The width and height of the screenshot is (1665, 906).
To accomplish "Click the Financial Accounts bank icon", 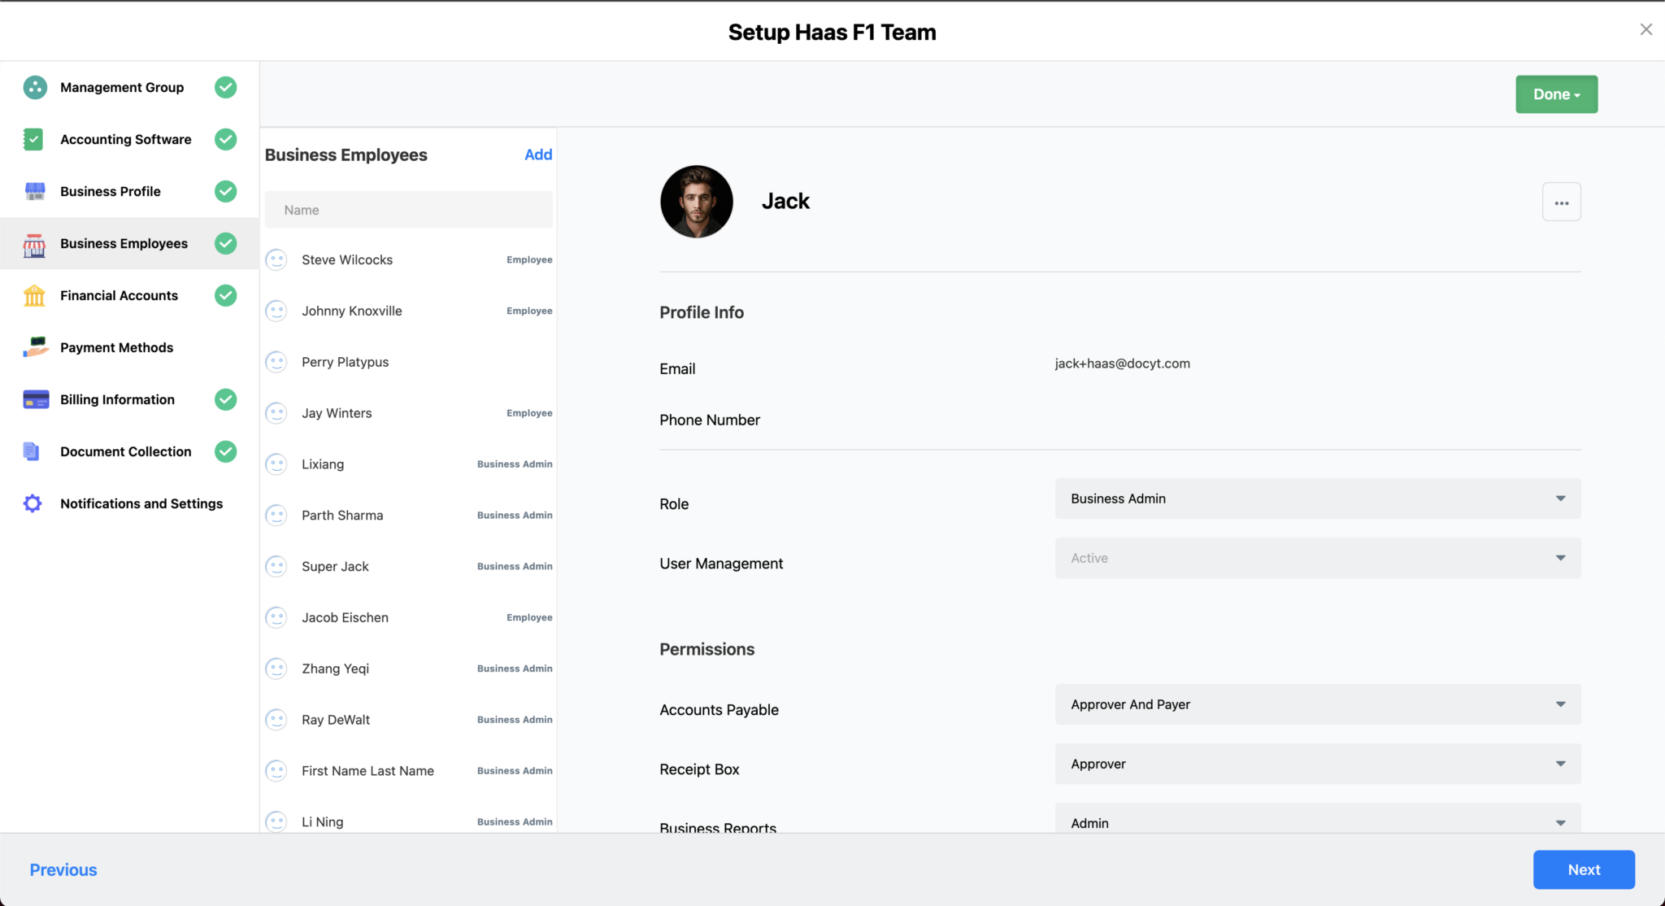I will tap(34, 295).
